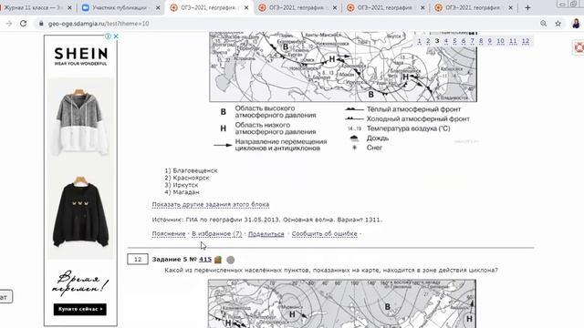Click answer option 1) Благовещенск
The width and height of the screenshot is (584, 328).
[191, 170]
